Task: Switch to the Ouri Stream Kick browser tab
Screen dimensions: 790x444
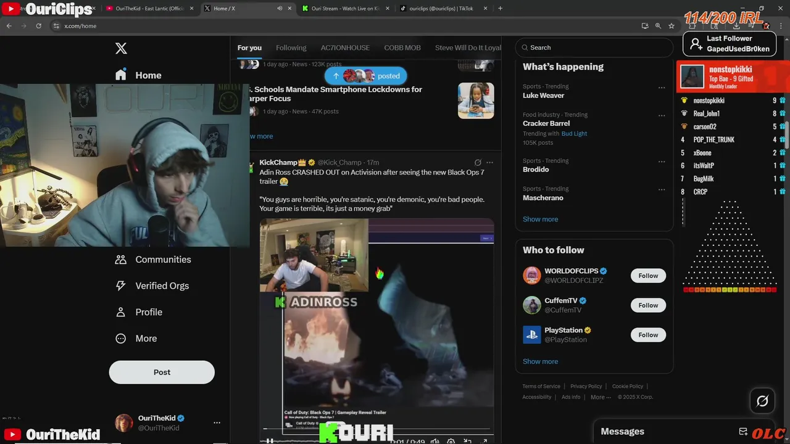Action: pyautogui.click(x=344, y=9)
